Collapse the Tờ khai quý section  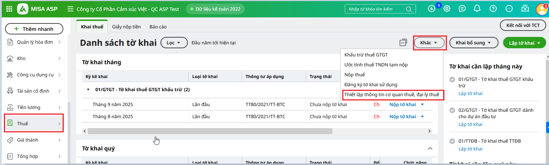(430, 148)
